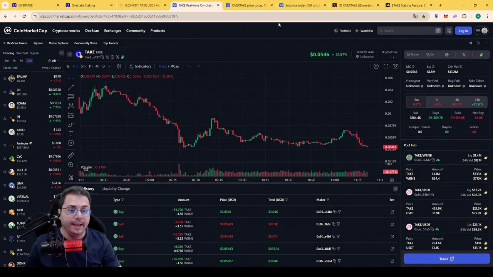Open the candlestick chart style selector

[119, 66]
